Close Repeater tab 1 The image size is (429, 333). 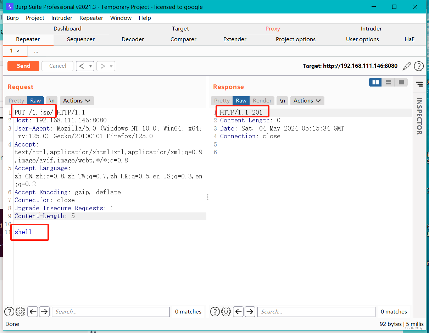coord(18,51)
